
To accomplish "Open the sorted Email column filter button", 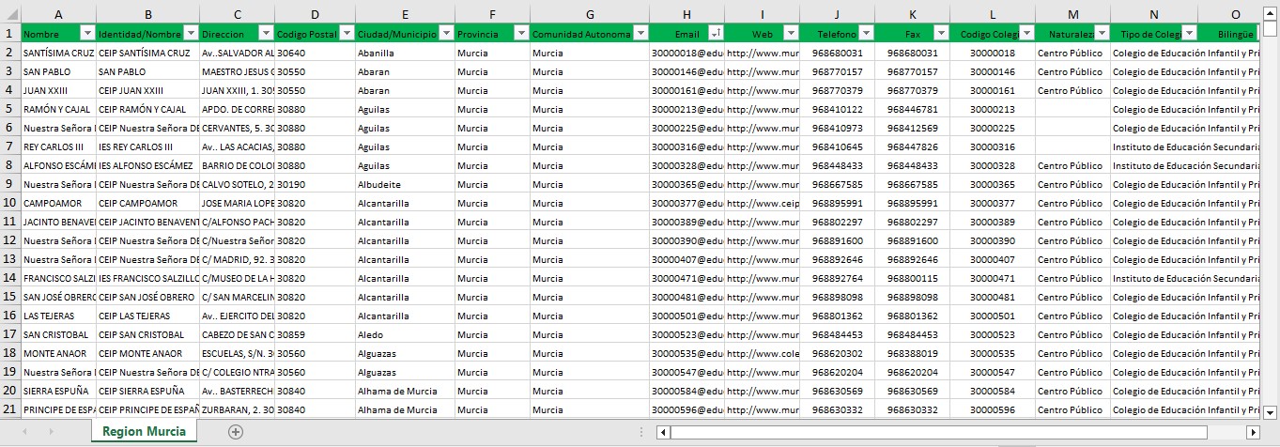I will click(715, 34).
